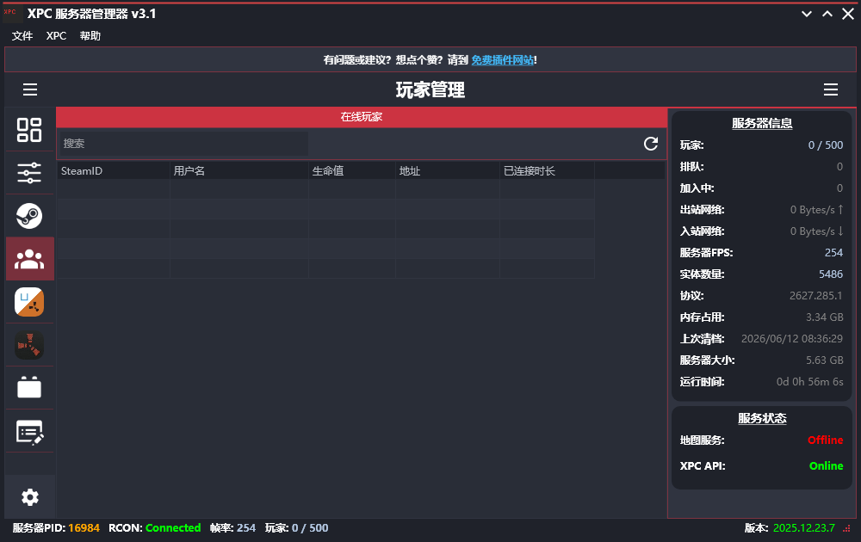Toggle the left hamburger menu
The image size is (861, 542).
pyautogui.click(x=30, y=89)
